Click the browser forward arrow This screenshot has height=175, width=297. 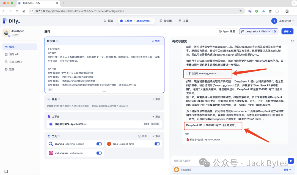10,11
